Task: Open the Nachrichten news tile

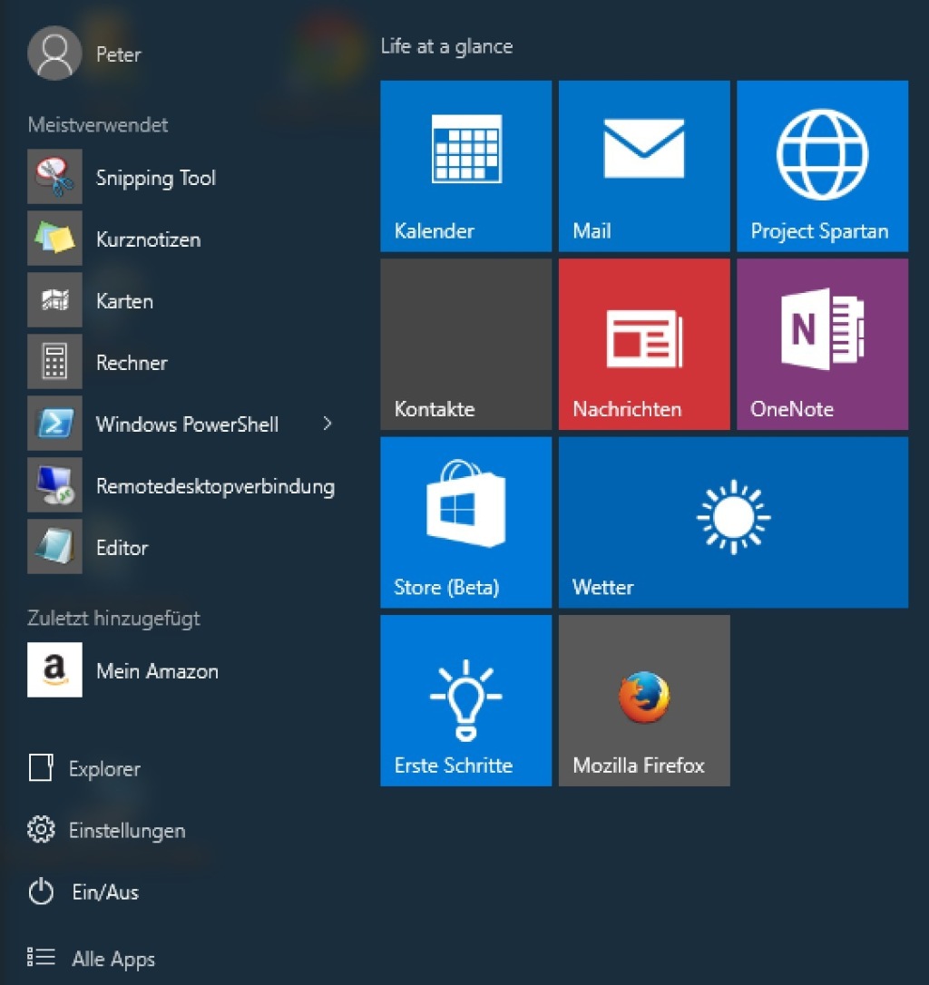Action: [644, 345]
